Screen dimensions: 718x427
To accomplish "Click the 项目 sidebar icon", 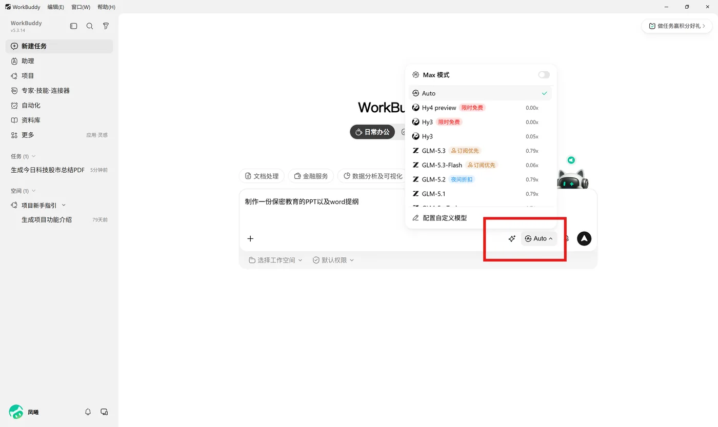I will (x=14, y=76).
